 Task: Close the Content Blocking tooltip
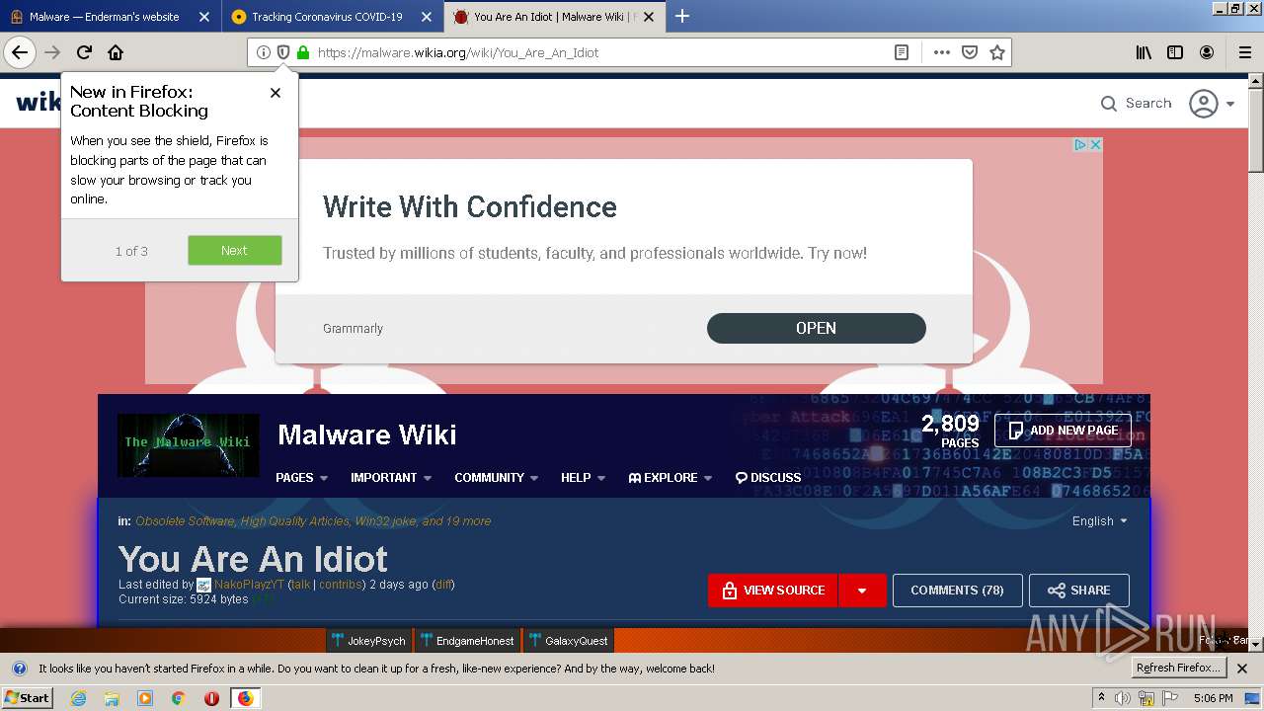[276, 93]
